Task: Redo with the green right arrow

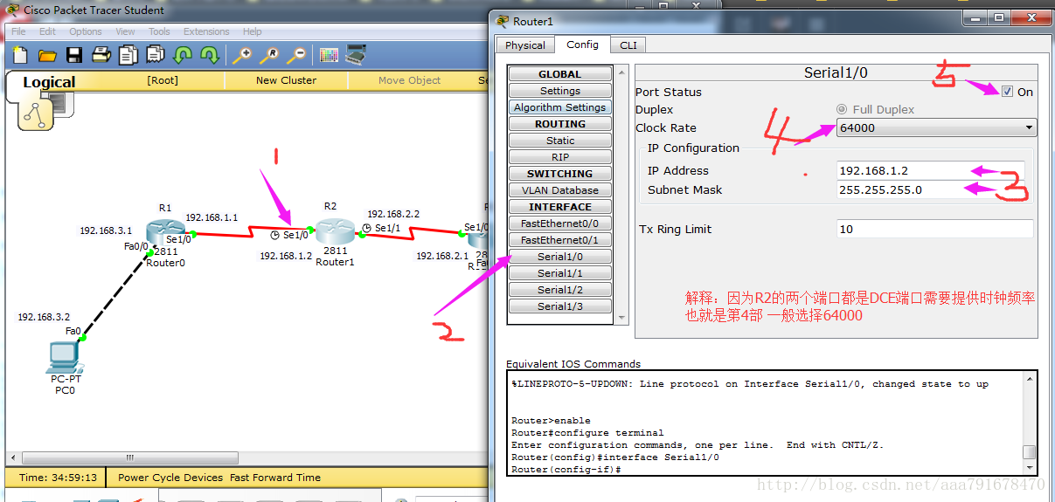Action: [210, 55]
